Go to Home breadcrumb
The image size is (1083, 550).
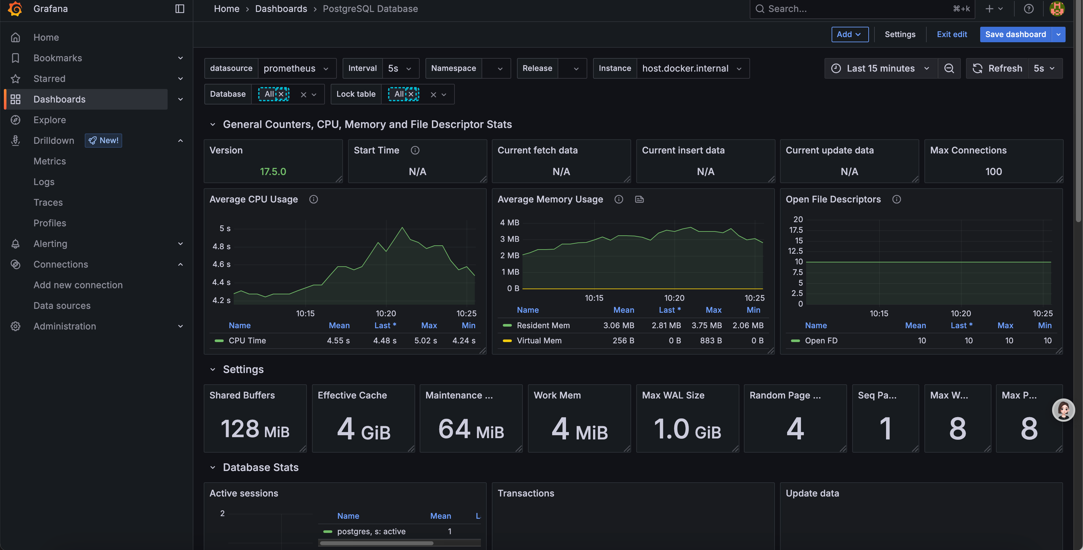pyautogui.click(x=226, y=9)
